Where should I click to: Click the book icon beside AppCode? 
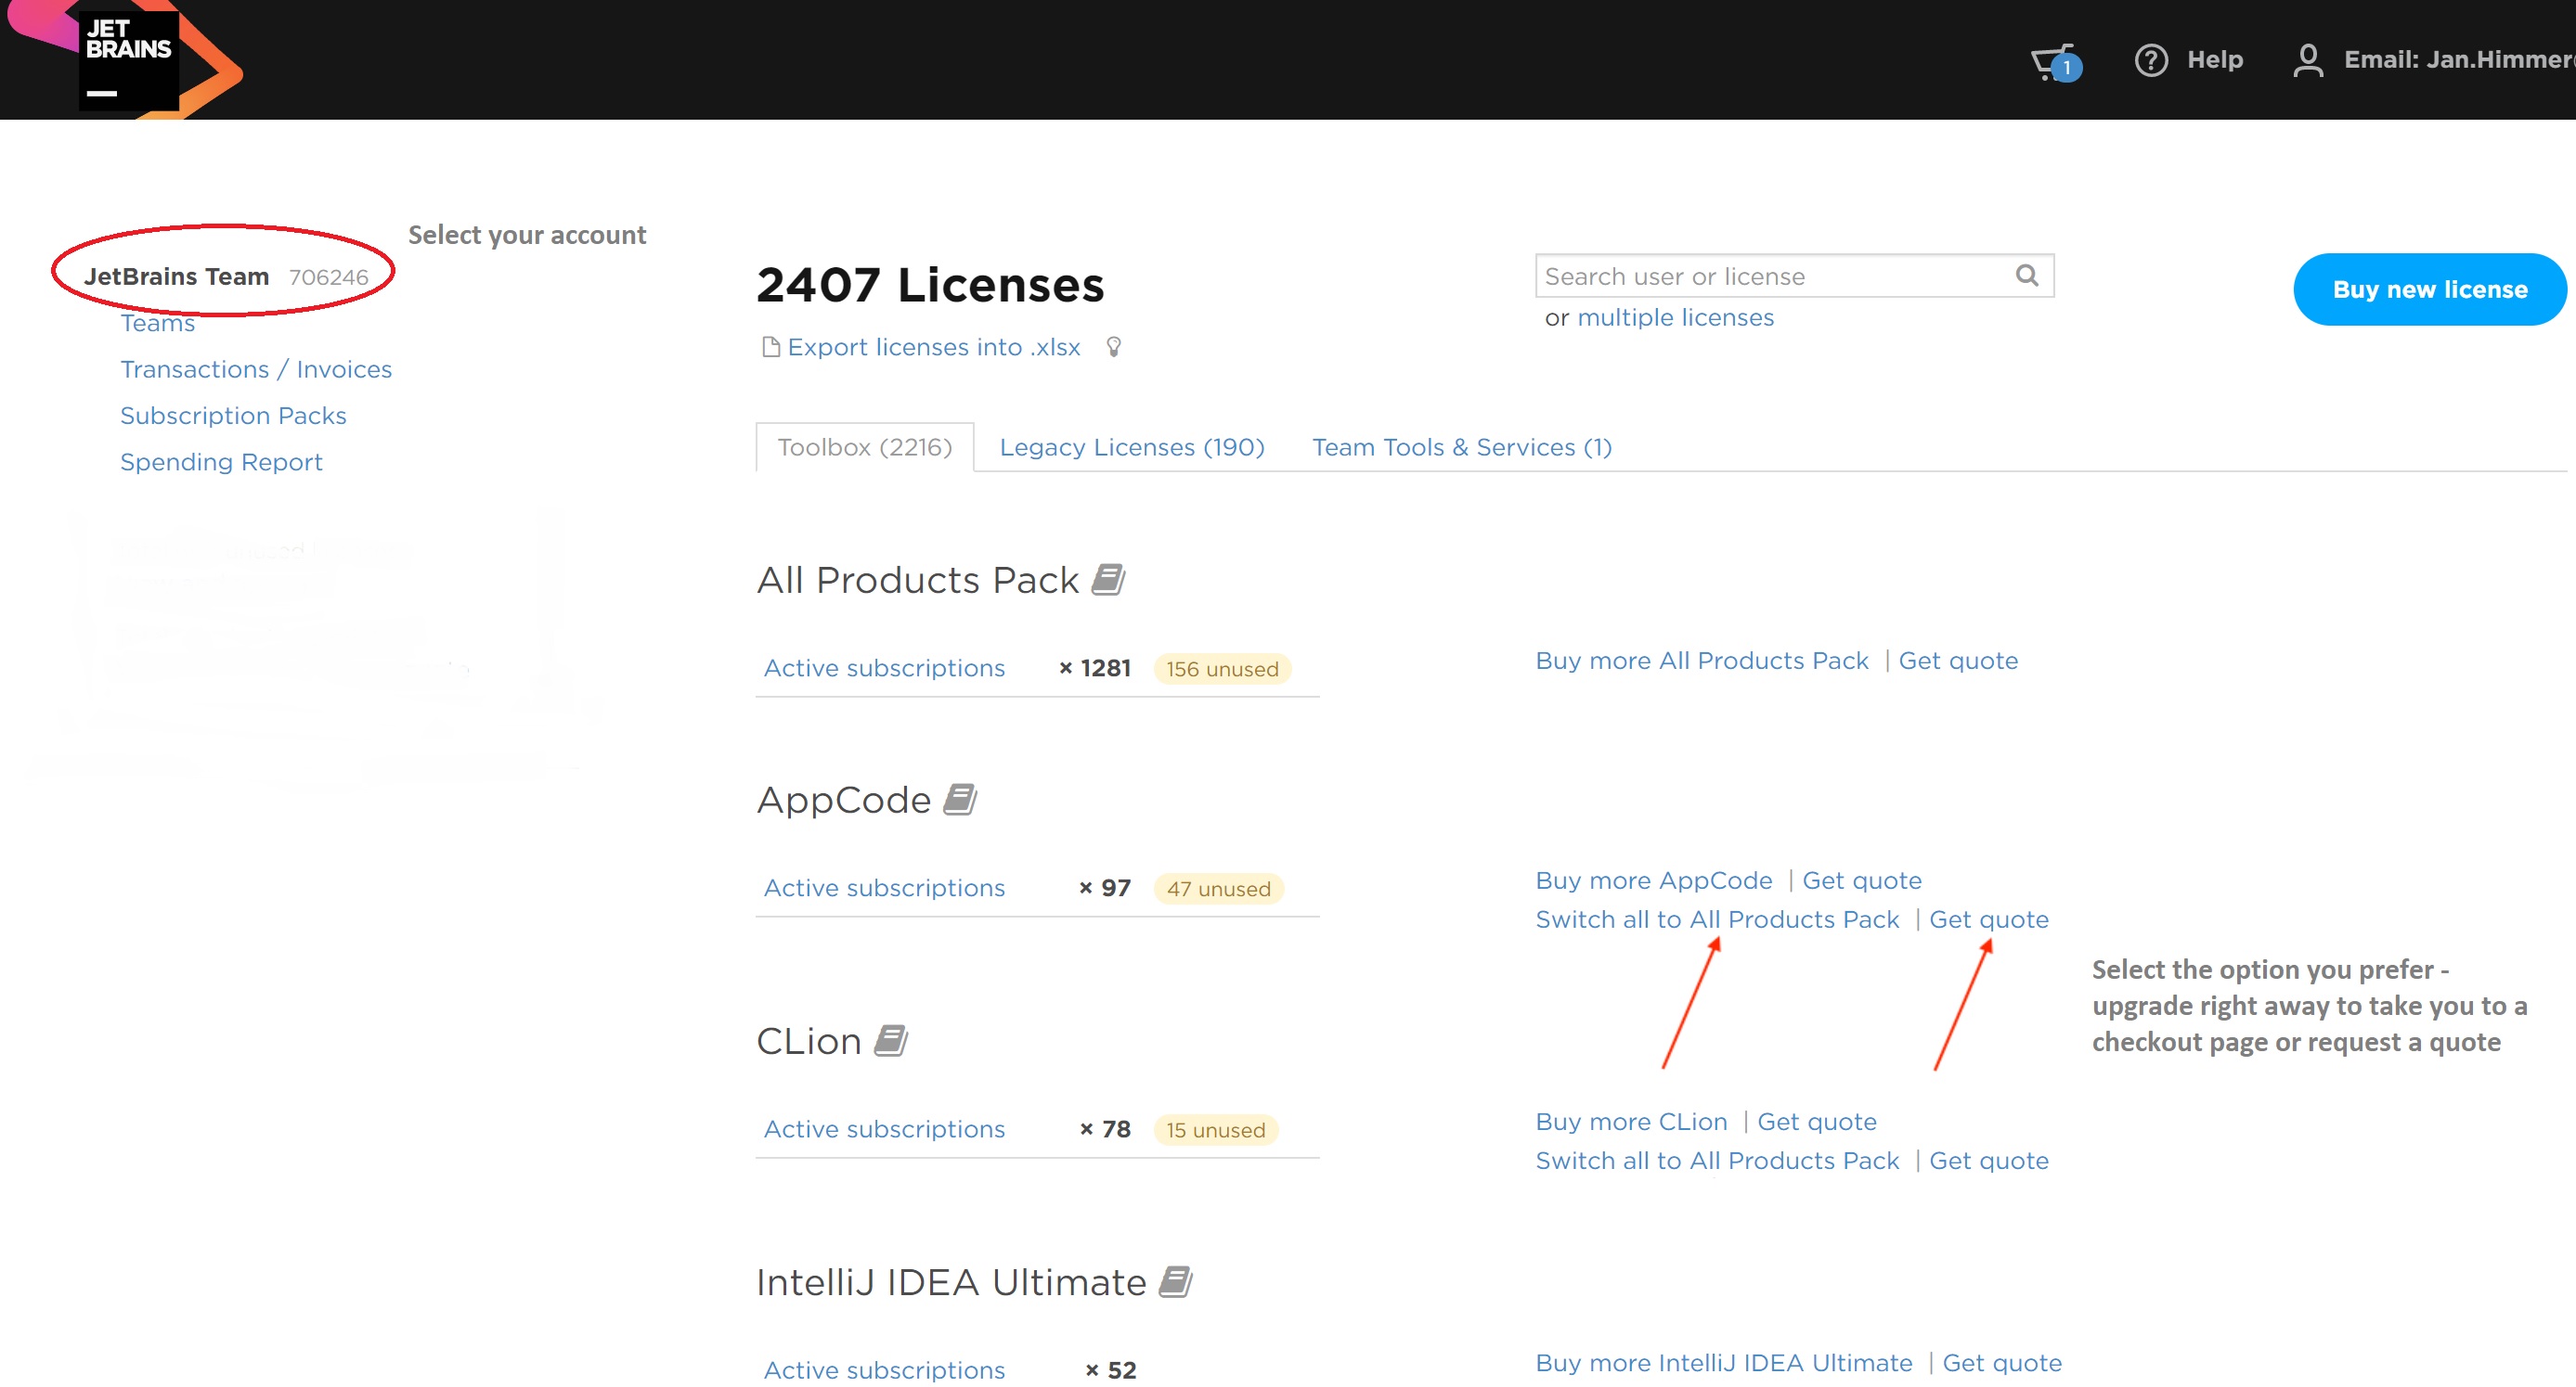tap(960, 800)
